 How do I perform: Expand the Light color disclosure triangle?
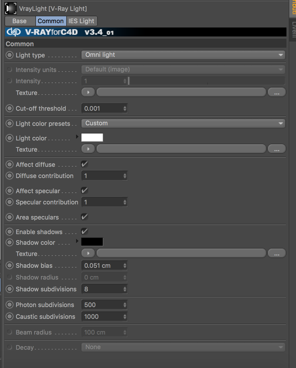[77, 137]
